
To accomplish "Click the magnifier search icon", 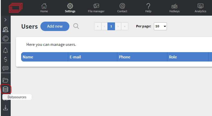I will coord(76,26).
